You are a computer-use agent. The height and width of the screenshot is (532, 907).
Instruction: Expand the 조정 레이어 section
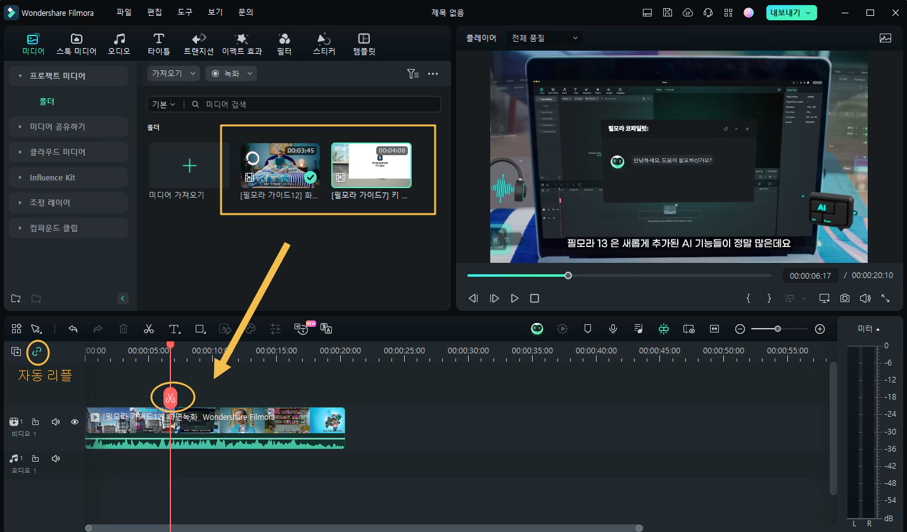click(68, 203)
